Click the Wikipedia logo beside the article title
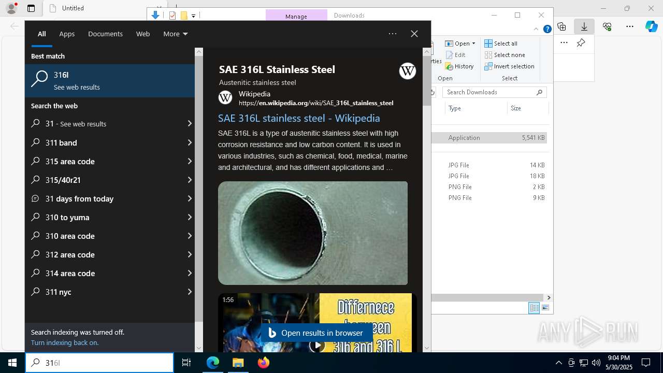The image size is (663, 373). click(408, 71)
